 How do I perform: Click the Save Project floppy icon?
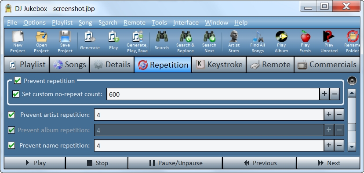pyautogui.click(x=65, y=37)
